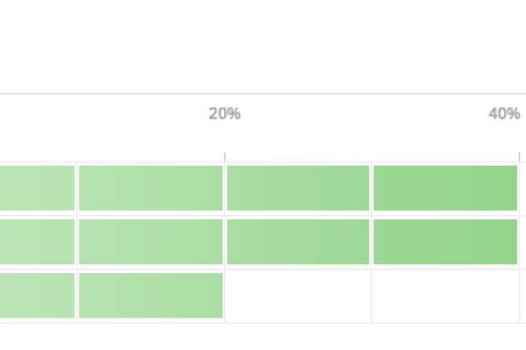Click the blank header area above percent labels
526x350 pixels.
click(263, 47)
